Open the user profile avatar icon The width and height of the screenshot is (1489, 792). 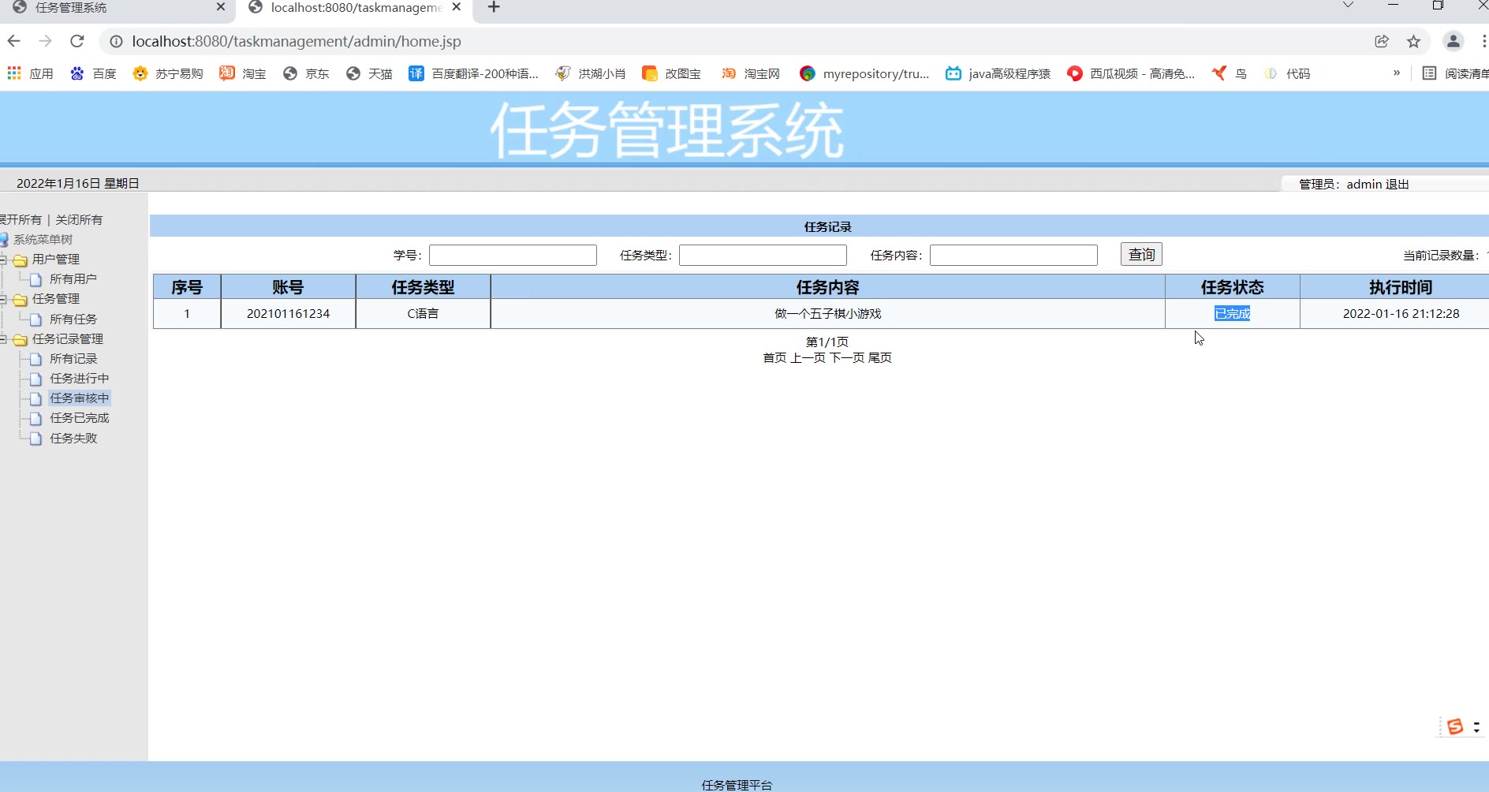pos(1453,41)
